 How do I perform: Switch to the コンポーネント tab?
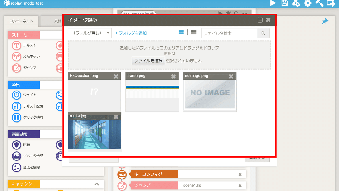pos(21,21)
